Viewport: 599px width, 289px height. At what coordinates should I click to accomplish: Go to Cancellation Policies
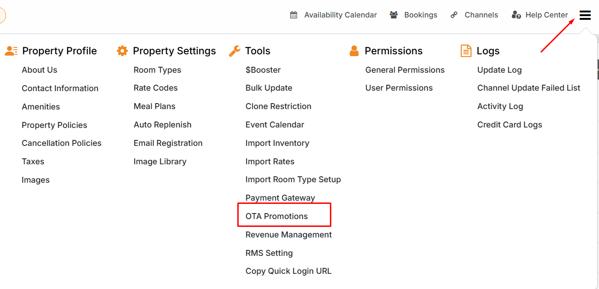(x=61, y=143)
